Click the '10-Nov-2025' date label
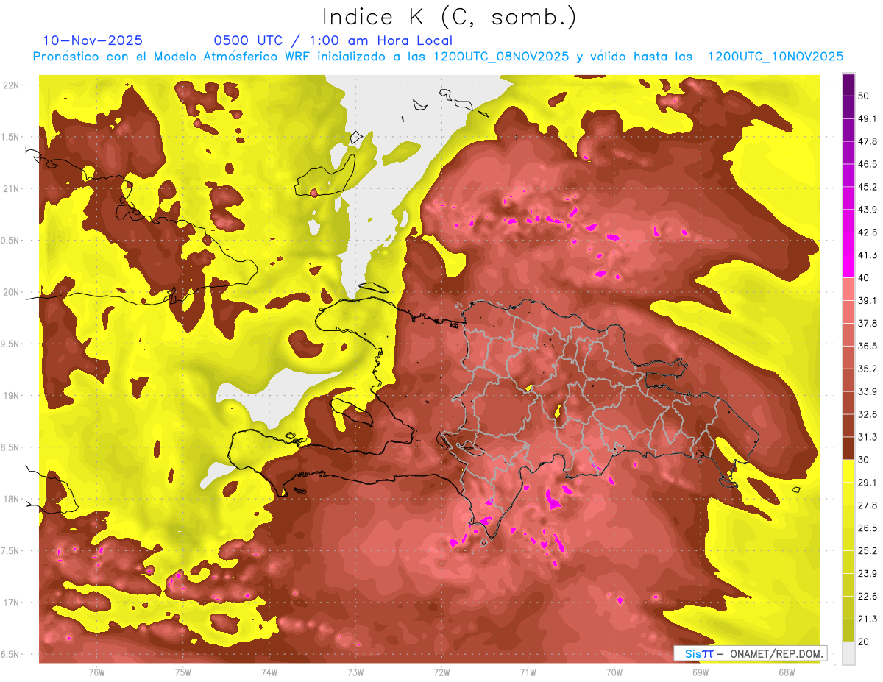This screenshot has height=682, width=883. 93,40
